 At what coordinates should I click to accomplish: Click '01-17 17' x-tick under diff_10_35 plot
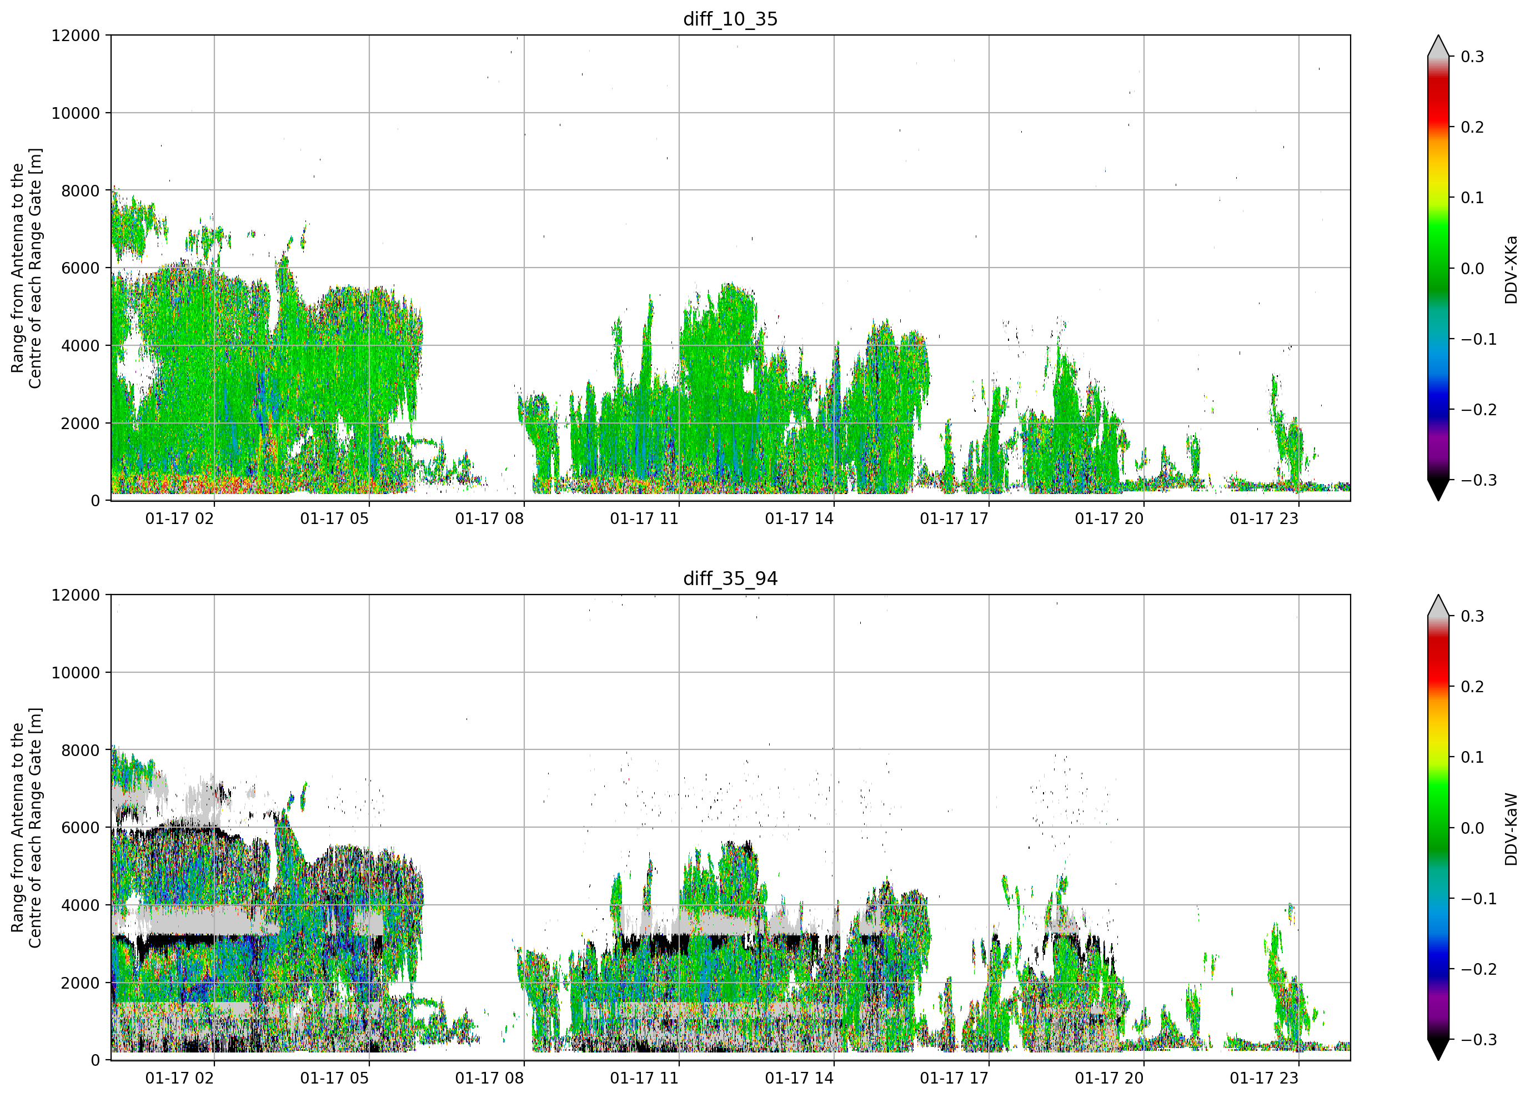pos(955,518)
